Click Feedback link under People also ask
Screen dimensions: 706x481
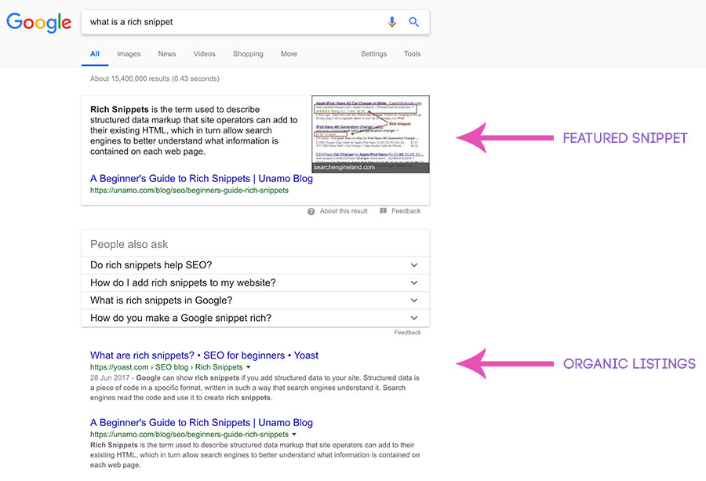point(407,333)
